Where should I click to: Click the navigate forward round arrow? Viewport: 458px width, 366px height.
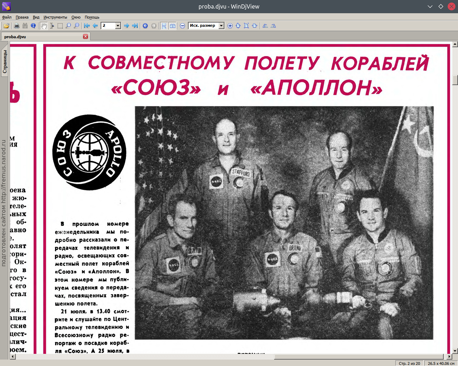pos(154,26)
